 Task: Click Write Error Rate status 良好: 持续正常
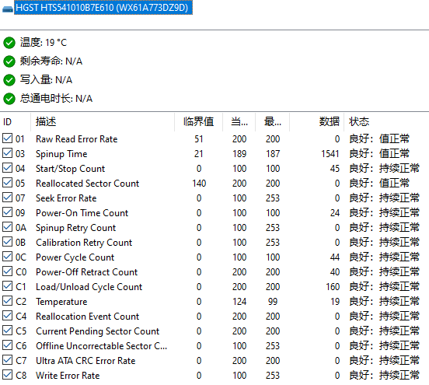coord(385,376)
